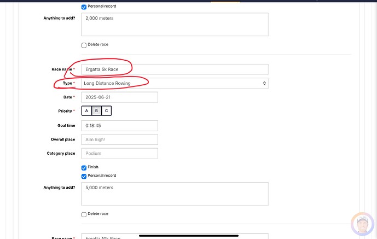Set race priority to A
The width and height of the screenshot is (377, 239).
[86, 111]
